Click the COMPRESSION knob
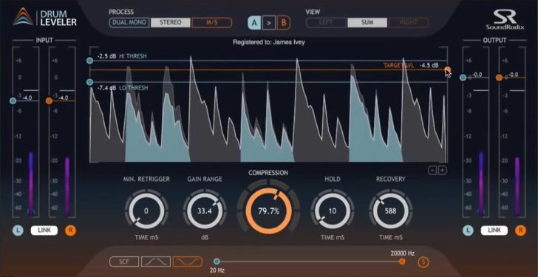538x277 pixels. point(269,211)
